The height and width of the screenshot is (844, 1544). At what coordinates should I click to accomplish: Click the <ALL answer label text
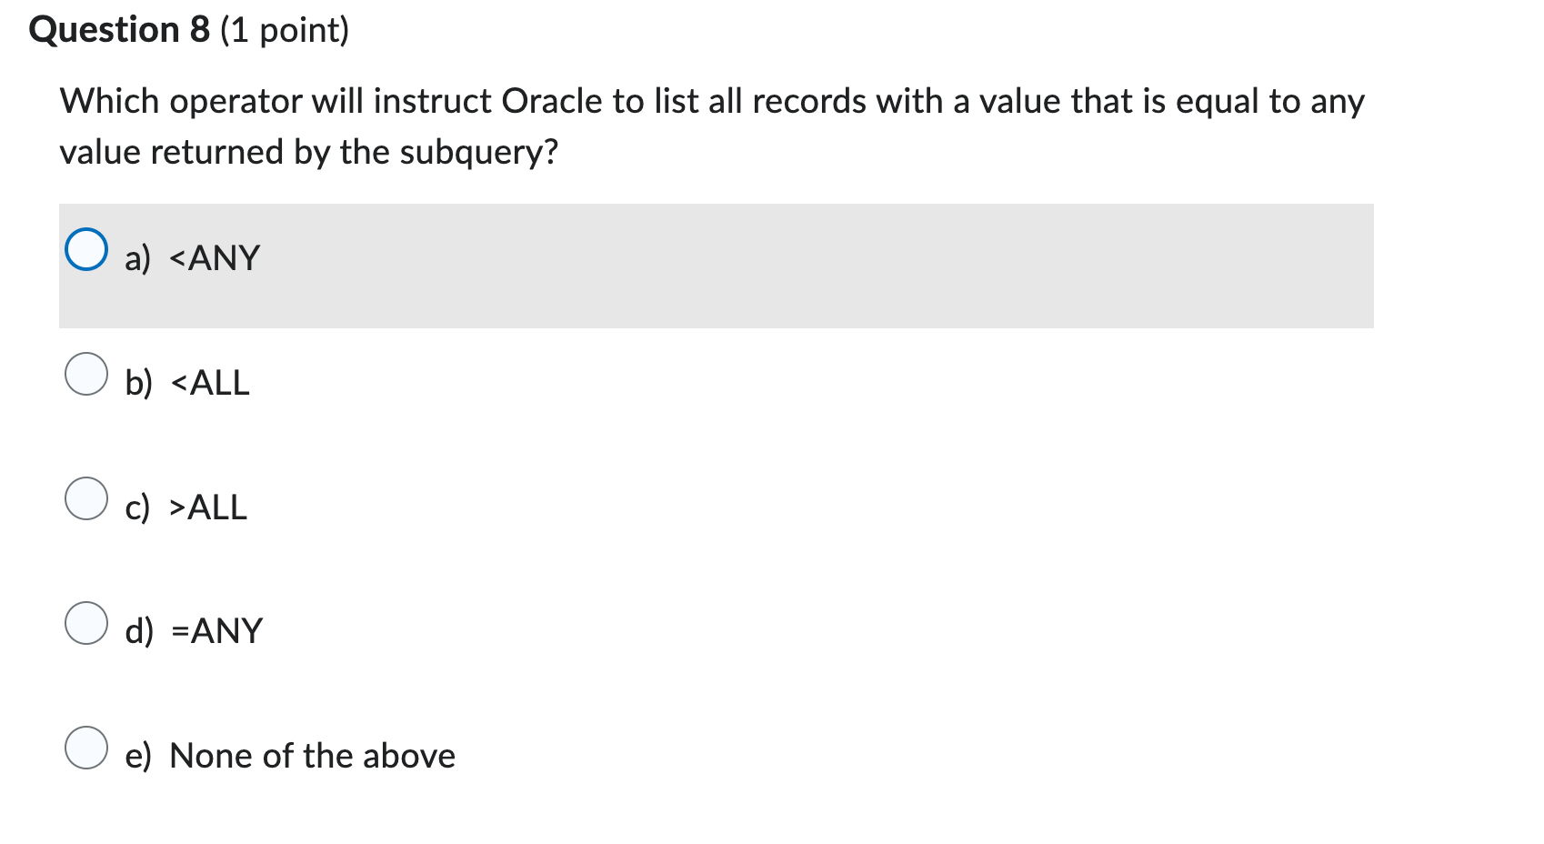(x=210, y=383)
